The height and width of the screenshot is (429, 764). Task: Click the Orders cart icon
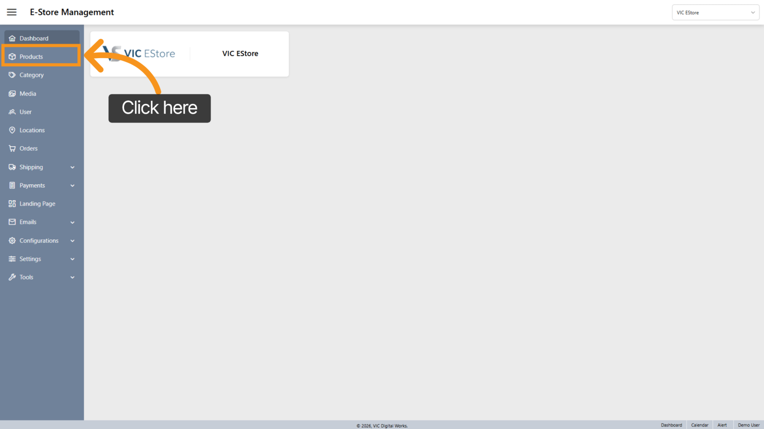12,148
